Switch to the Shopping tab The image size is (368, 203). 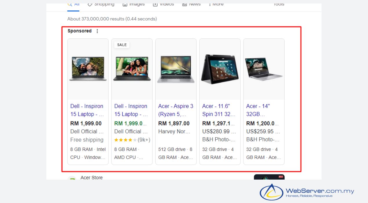[x=101, y=5]
